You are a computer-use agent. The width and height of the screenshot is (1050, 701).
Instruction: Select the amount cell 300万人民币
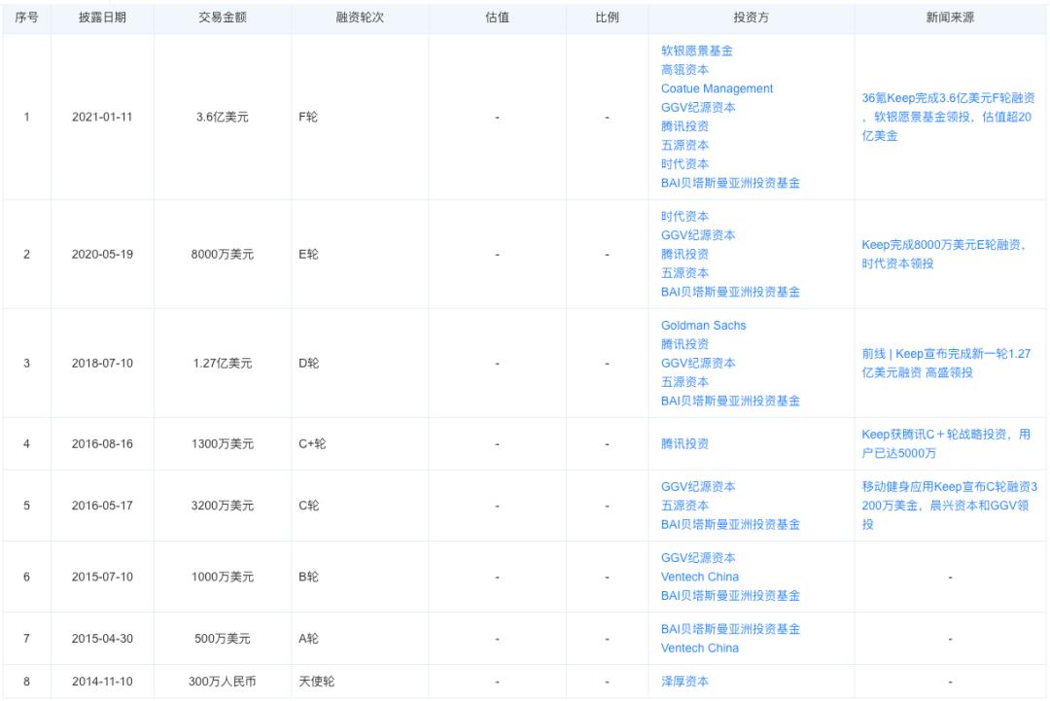pyautogui.click(x=223, y=682)
